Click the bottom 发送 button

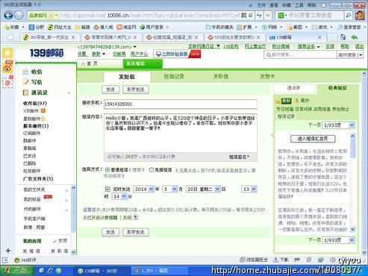point(110,232)
